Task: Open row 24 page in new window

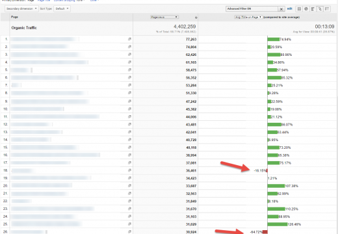Action: click(x=129, y=216)
